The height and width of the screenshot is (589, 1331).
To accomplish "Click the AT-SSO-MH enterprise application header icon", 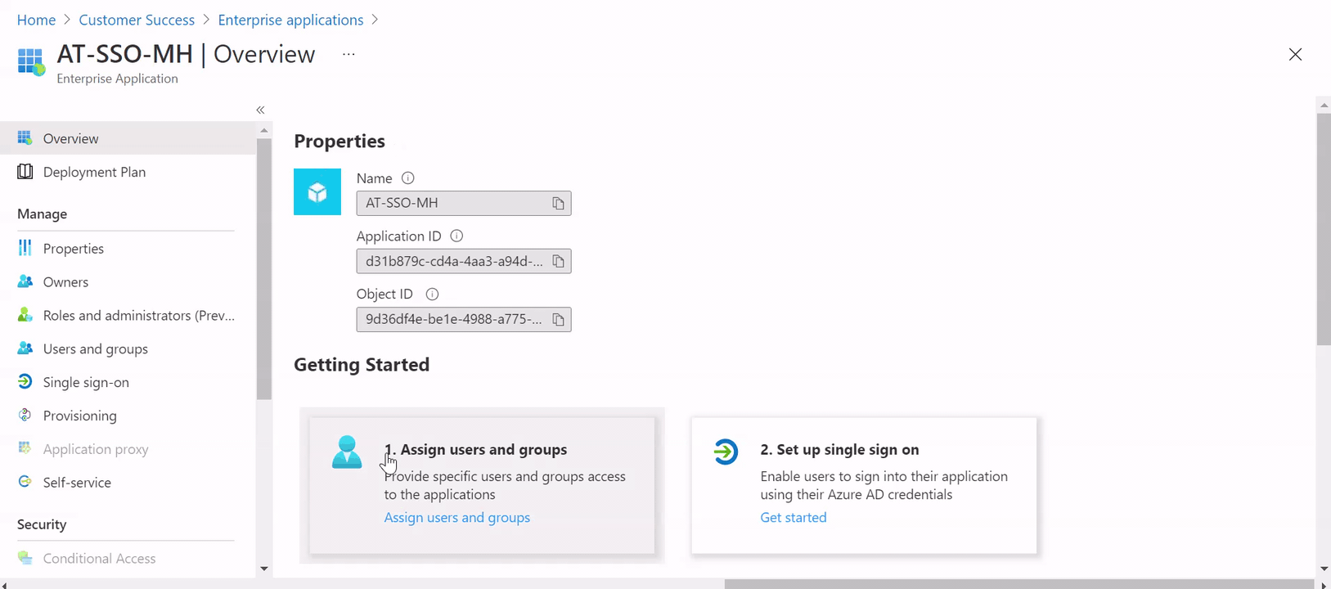I will [x=31, y=61].
